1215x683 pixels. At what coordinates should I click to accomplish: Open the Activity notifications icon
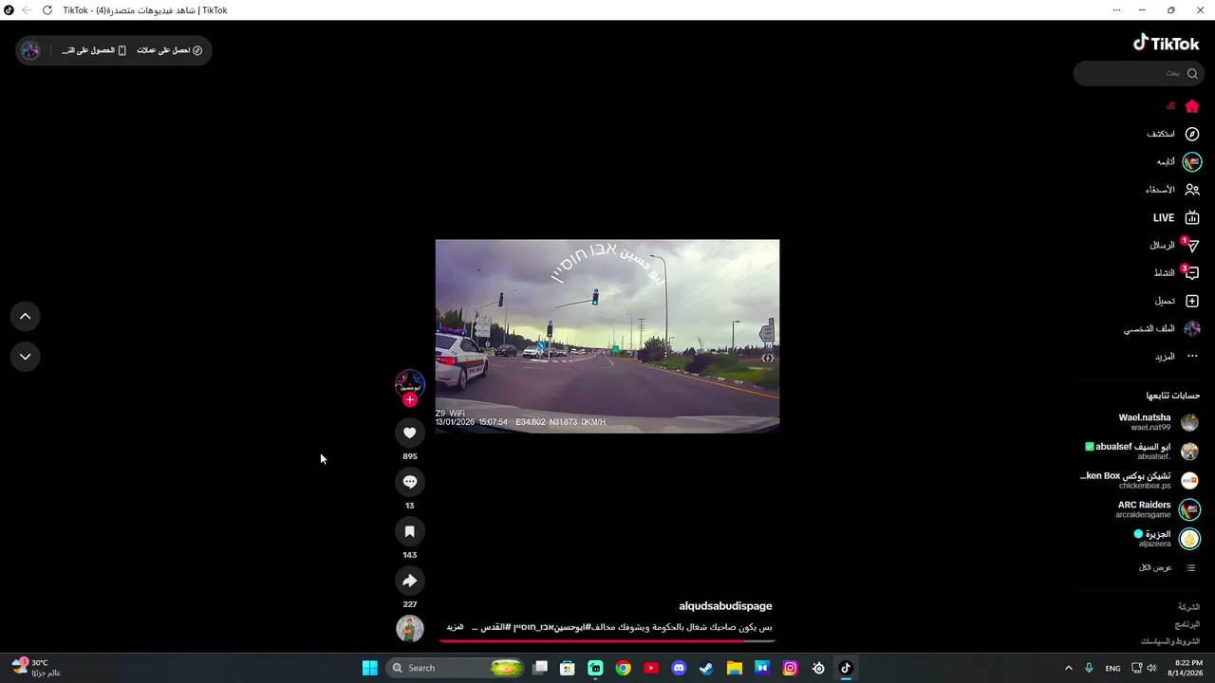(x=1192, y=273)
